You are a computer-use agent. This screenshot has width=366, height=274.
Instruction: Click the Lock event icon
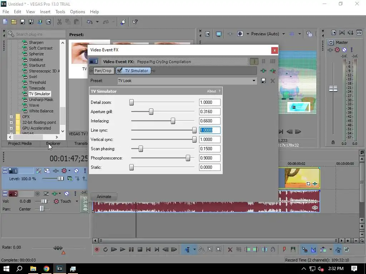click(273, 249)
